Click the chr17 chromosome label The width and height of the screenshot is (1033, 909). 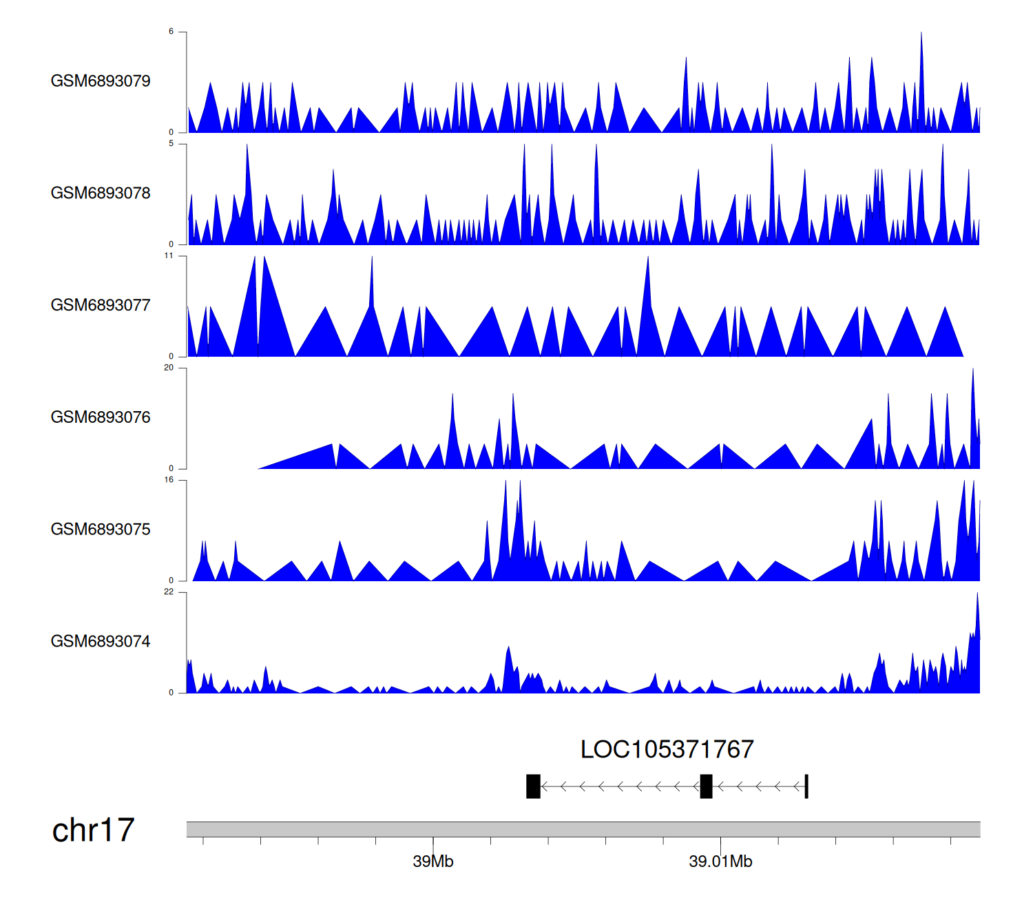tap(93, 830)
